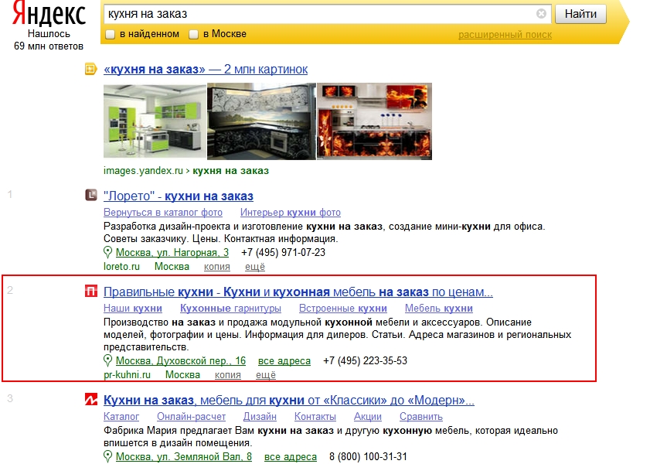
Task: Open the «расширенный поиск» link
Action: click(x=505, y=35)
